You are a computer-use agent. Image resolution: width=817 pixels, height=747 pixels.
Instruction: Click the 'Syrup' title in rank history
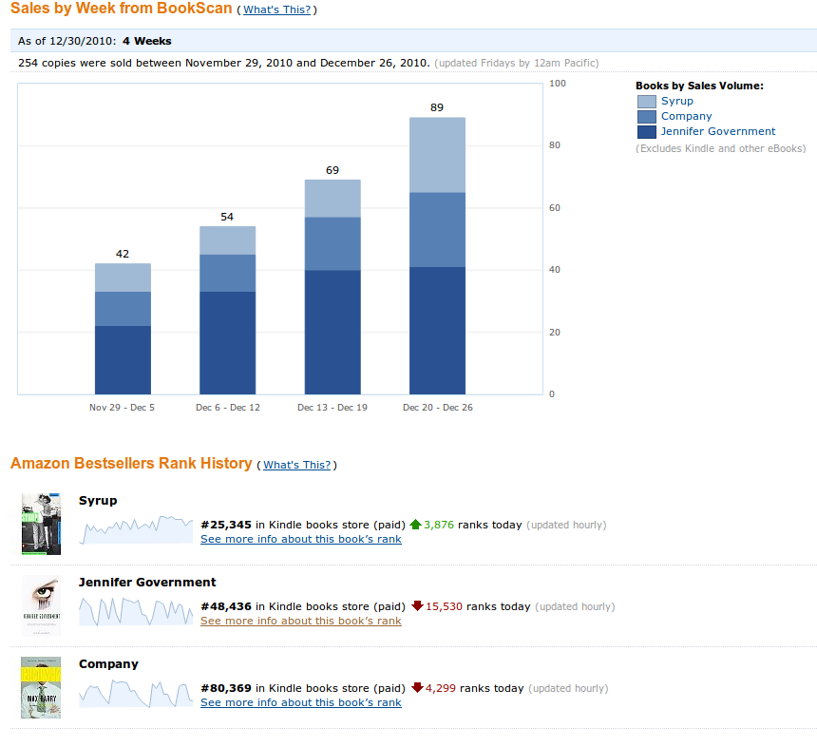coord(98,501)
